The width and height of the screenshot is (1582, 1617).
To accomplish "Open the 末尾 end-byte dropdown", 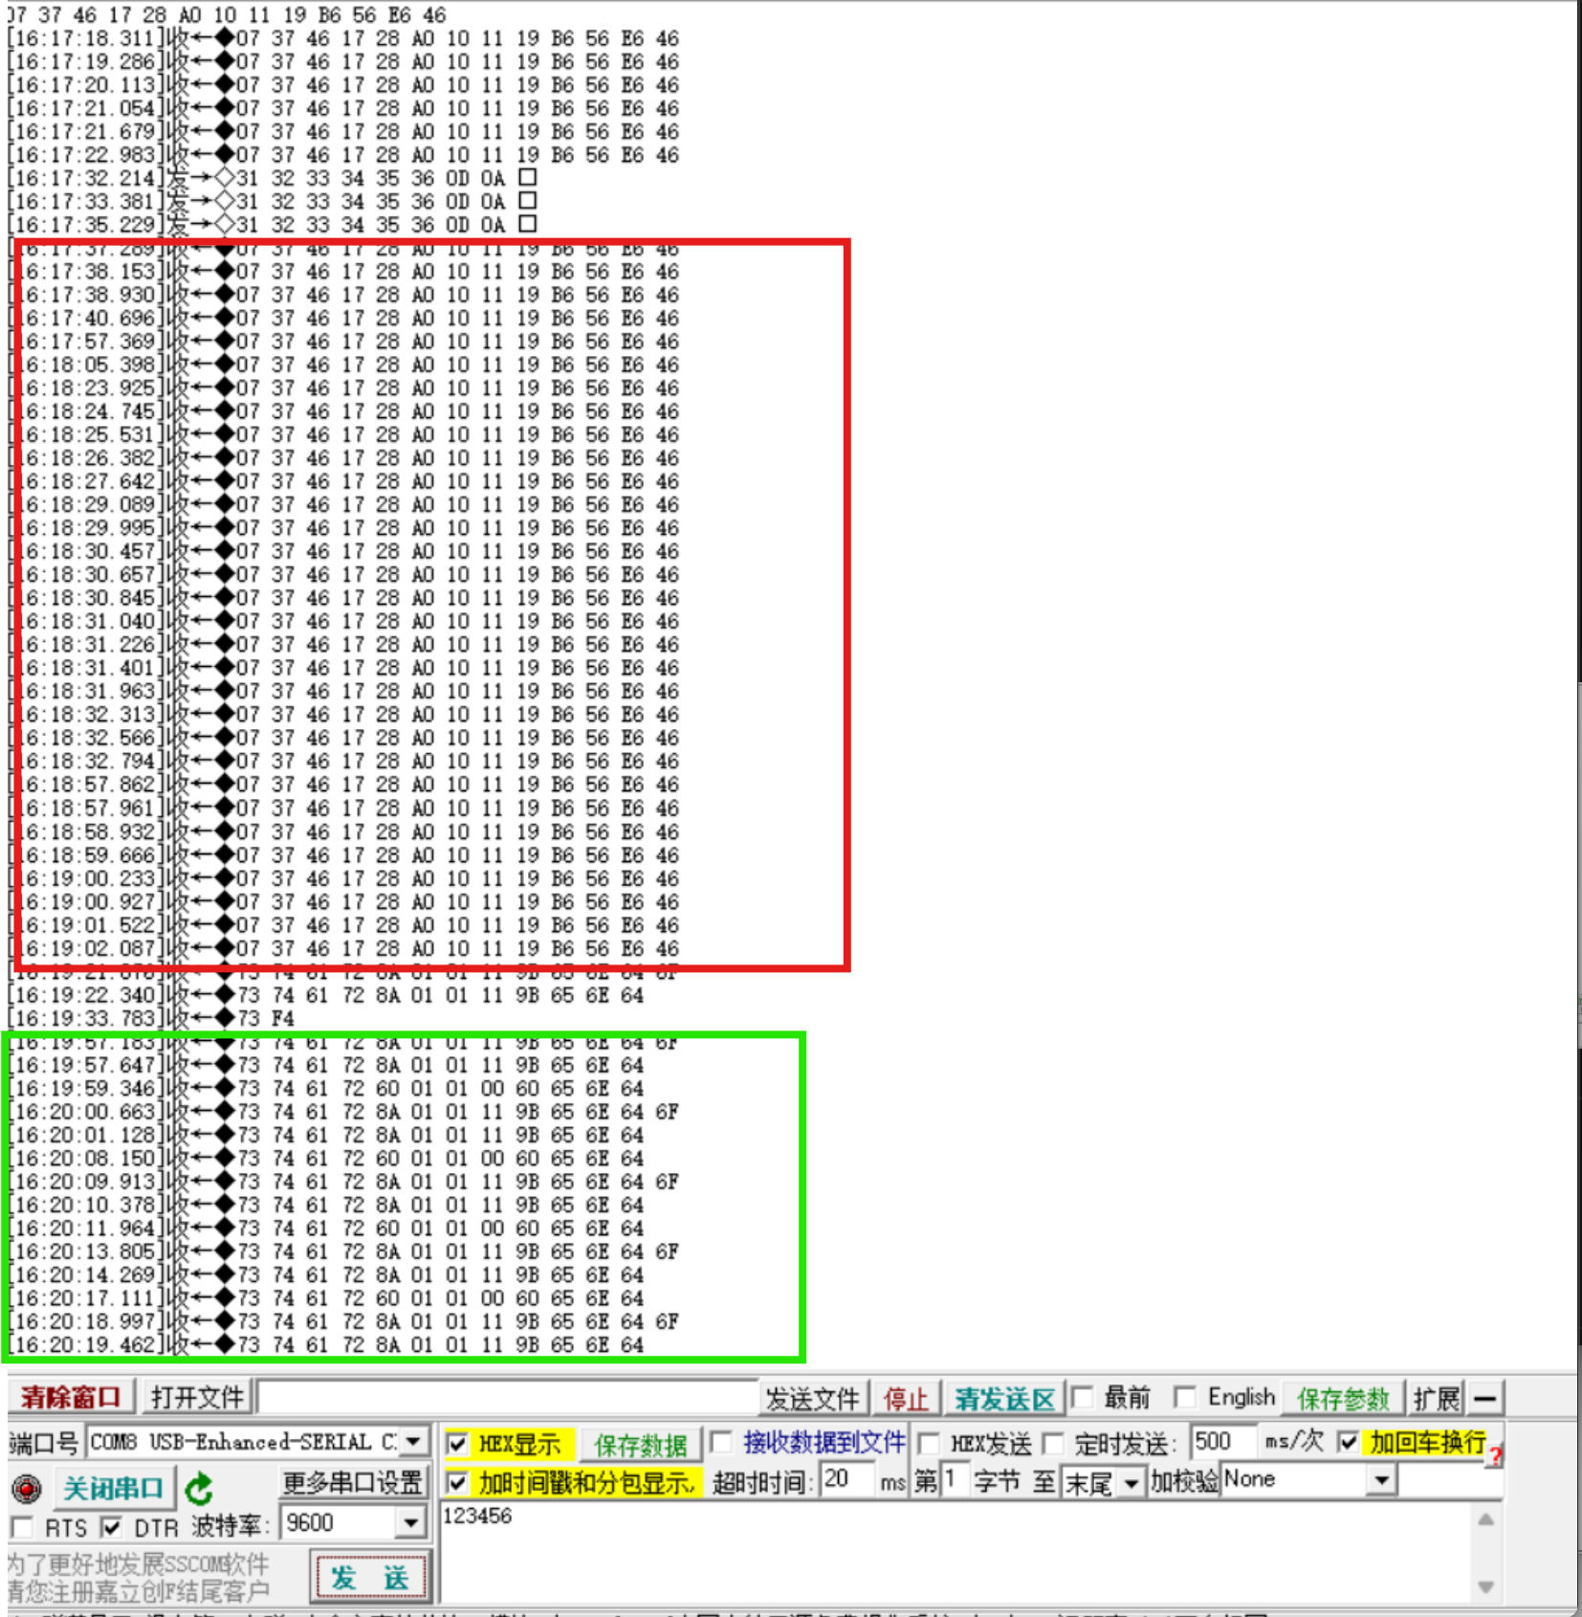I will tap(1132, 1480).
